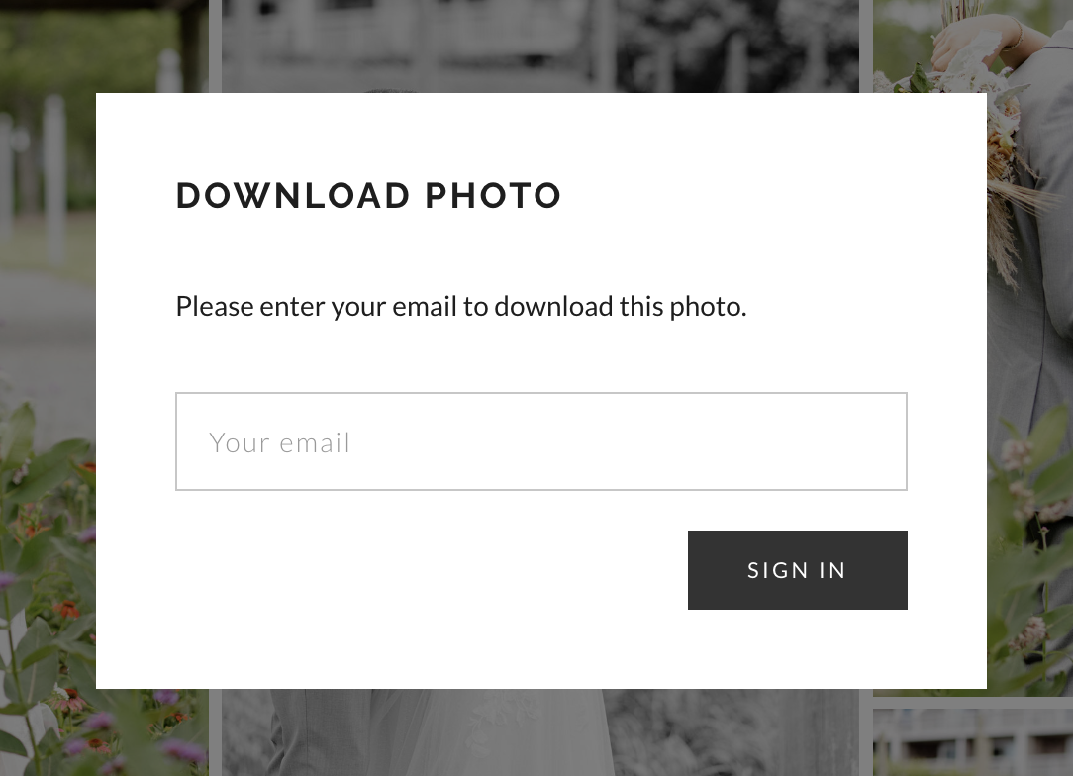Viewport: 1073px width, 776px height.
Task: Click the Your email input field
Action: (x=541, y=441)
